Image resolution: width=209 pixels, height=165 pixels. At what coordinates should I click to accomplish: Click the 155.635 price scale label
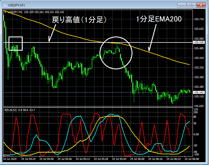tap(199, 29)
